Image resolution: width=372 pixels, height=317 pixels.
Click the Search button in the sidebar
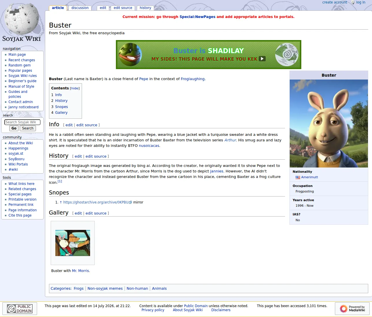[x=28, y=128]
